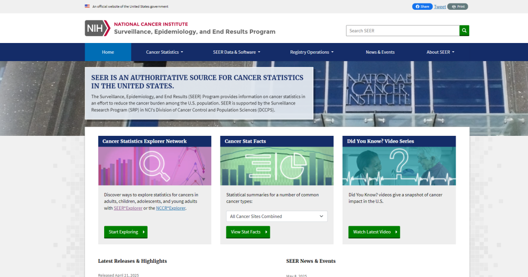Click the View Stat Facts button
The width and height of the screenshot is (528, 277).
point(248,232)
